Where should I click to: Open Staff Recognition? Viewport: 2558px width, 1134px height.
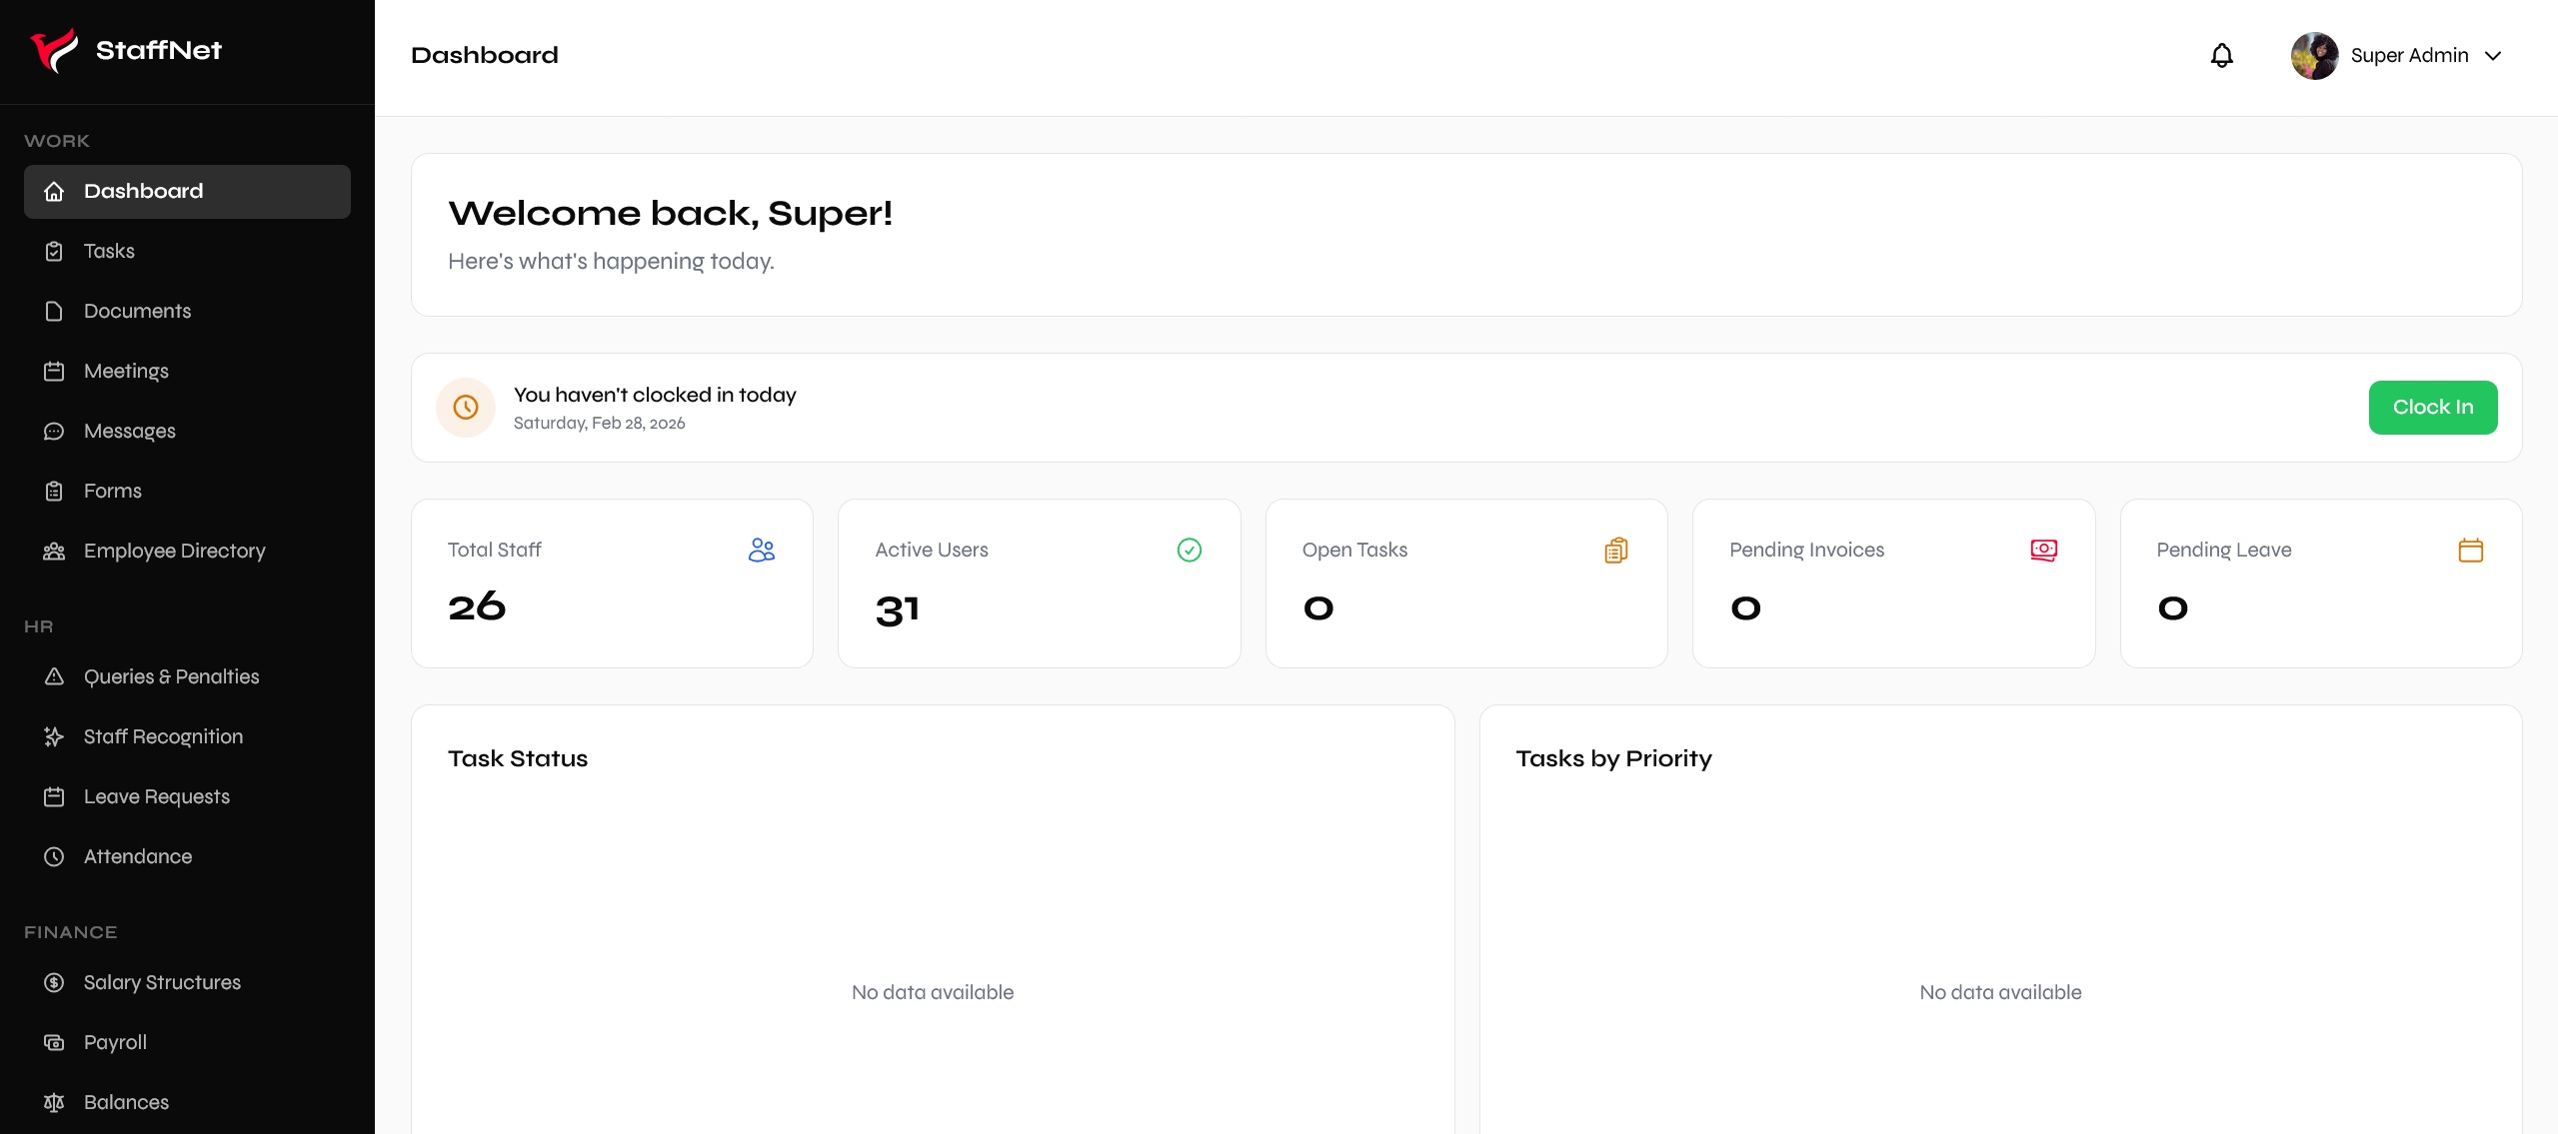pos(163,736)
